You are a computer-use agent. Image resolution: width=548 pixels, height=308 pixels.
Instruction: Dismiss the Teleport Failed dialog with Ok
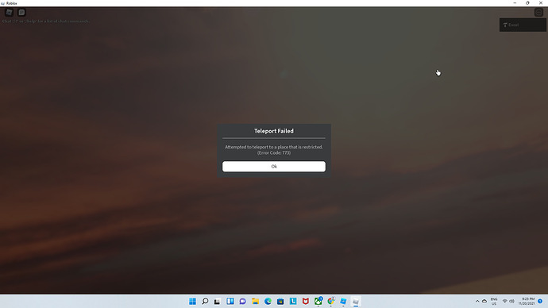pos(274,166)
